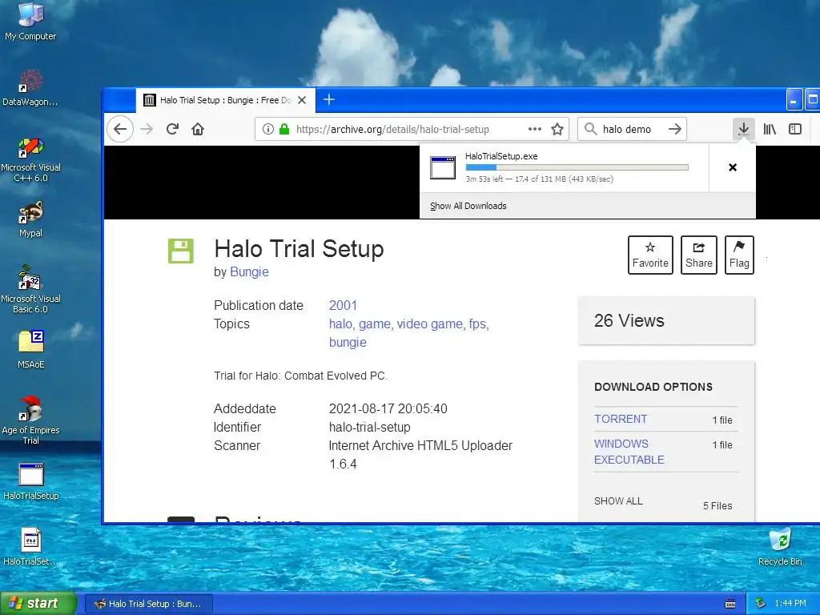Image resolution: width=820 pixels, height=615 pixels.
Task: Select the MSAoE zip folder icon
Action: tap(30, 349)
